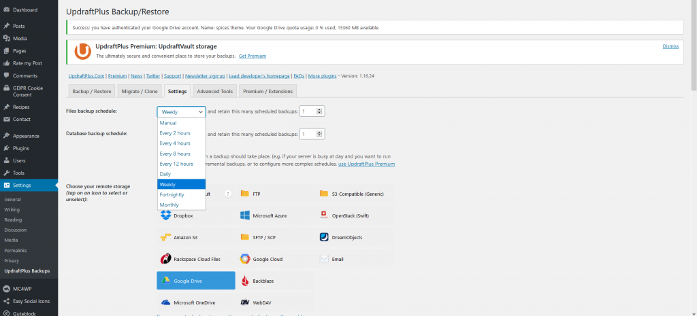Choose Every 12 hours schedule option
Viewport: 697px width, 316px height.
[181, 164]
